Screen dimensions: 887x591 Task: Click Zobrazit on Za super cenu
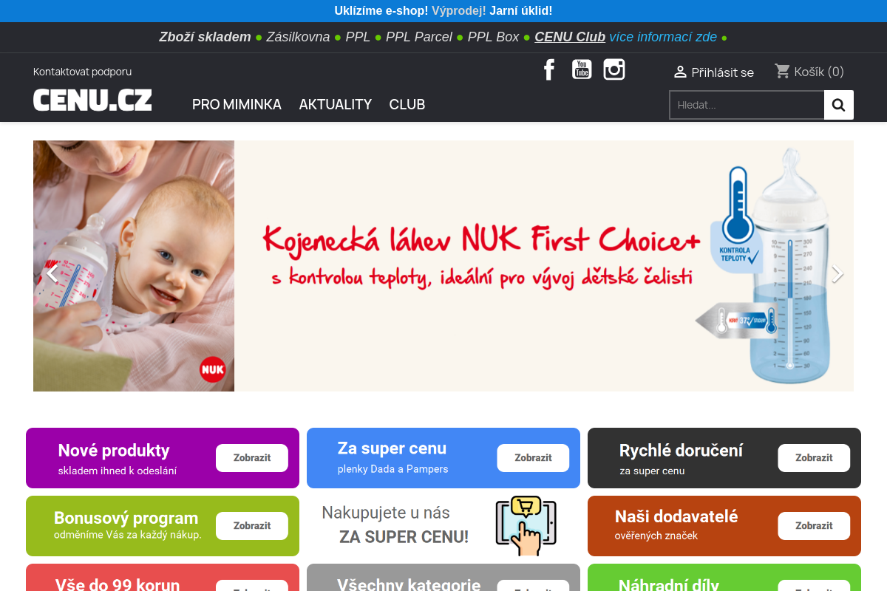(533, 457)
